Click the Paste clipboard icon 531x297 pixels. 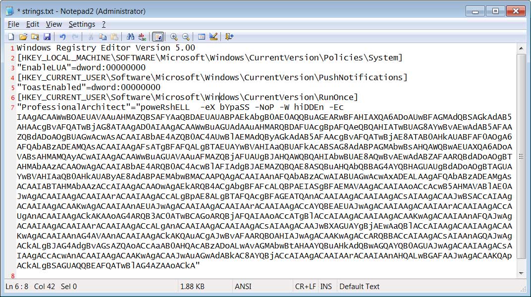[x=115, y=37]
